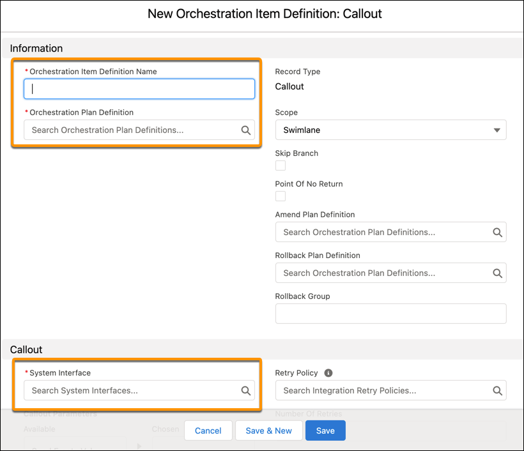
Task: Click the Orchestration Item Definition Name field
Action: (x=139, y=89)
